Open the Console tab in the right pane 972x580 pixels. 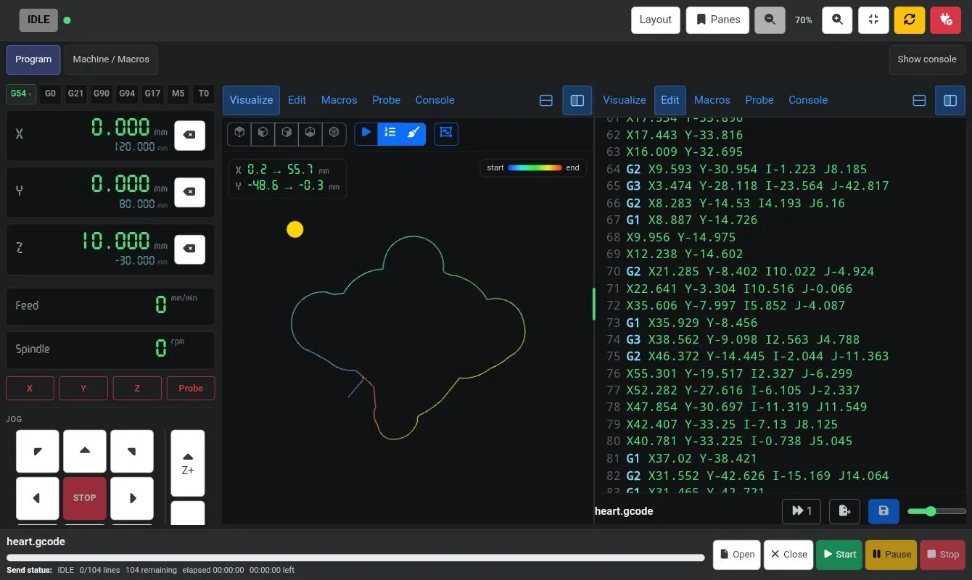point(808,100)
